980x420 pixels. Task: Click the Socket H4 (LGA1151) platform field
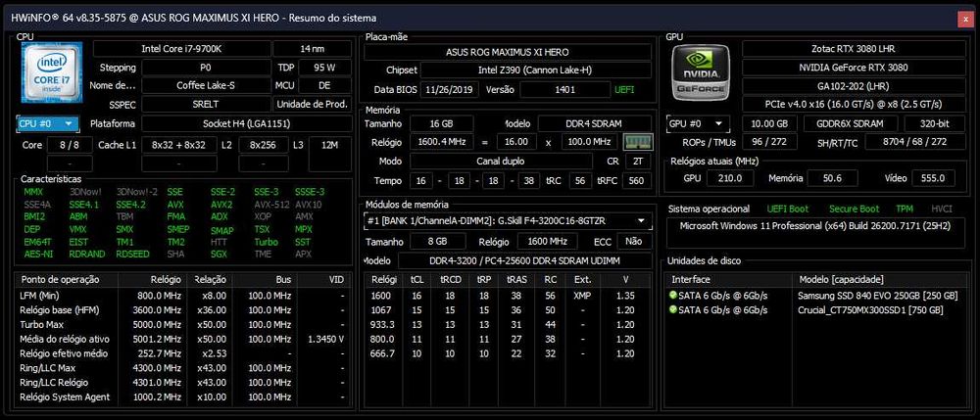(246, 123)
